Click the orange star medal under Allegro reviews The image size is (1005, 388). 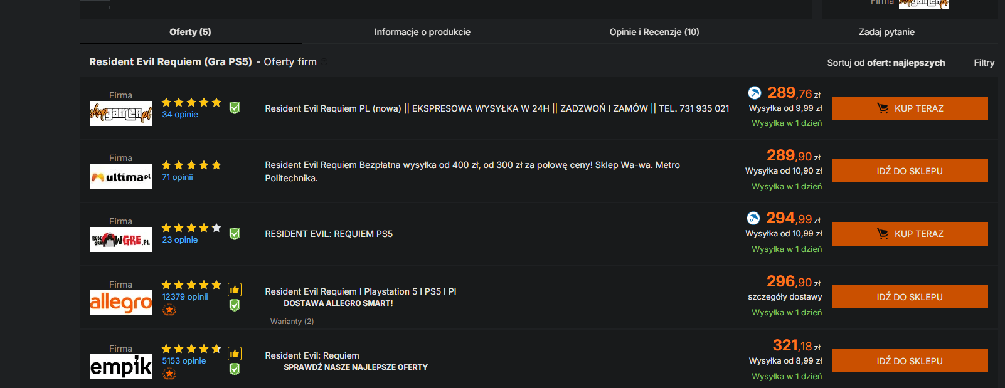[169, 310]
